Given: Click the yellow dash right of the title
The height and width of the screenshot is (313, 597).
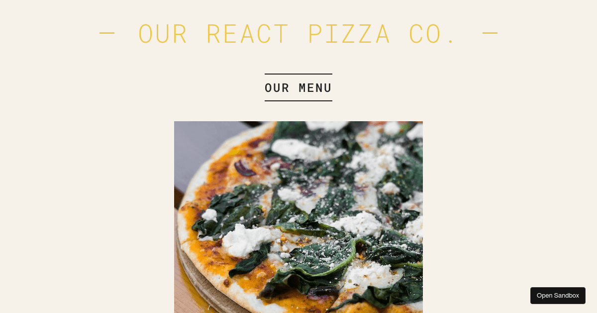Looking at the screenshot, I should point(490,33).
